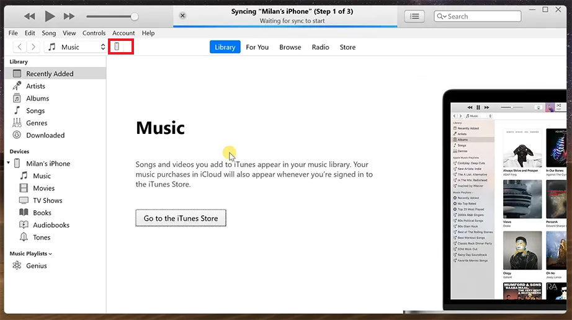572x320 pixels.
Task: Open the Genius playlist
Action: 36,265
